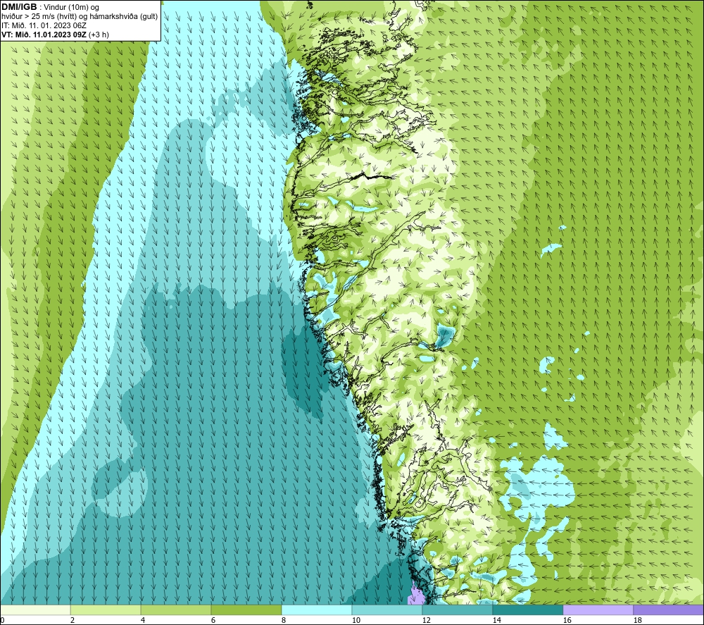Click the 16–18 m/s lavender legend swatch

tap(598, 609)
